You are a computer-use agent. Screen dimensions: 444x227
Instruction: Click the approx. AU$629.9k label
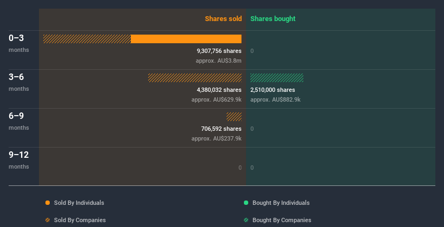[216, 99]
